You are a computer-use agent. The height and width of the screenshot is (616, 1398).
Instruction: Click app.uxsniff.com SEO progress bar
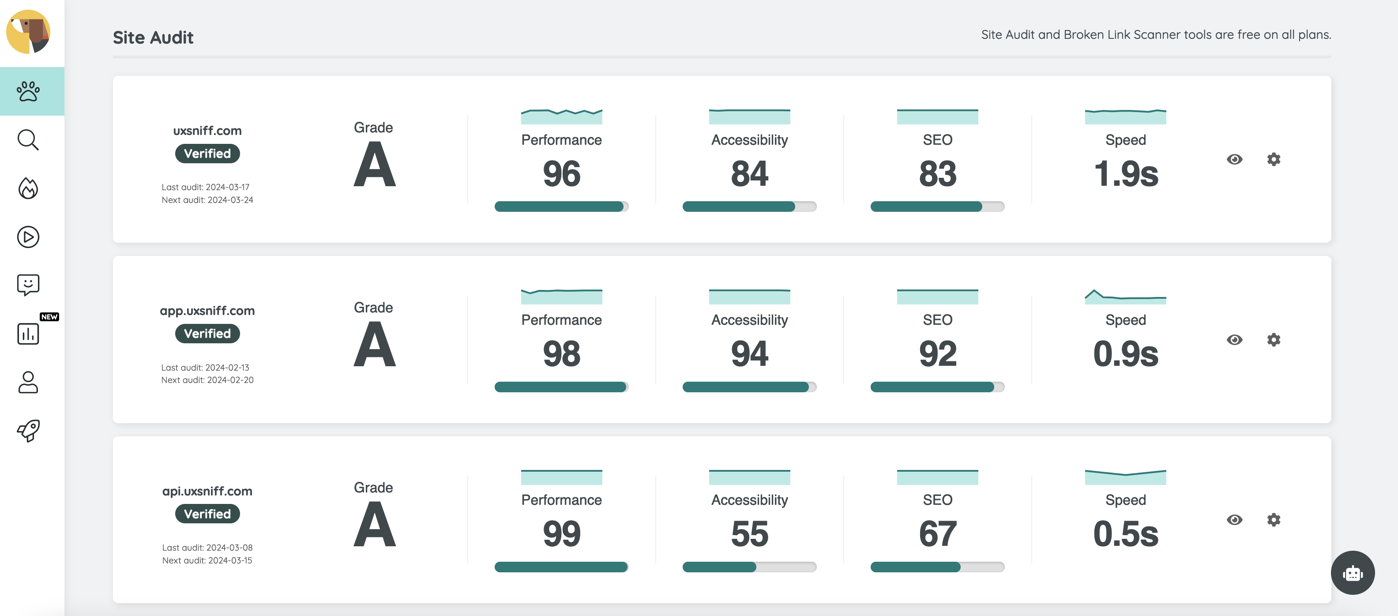pos(937,387)
